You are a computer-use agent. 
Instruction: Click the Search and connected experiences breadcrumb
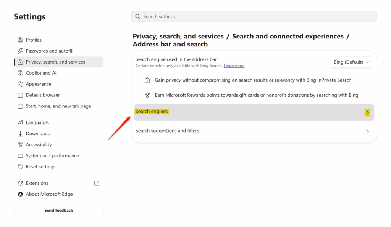tap(288, 36)
